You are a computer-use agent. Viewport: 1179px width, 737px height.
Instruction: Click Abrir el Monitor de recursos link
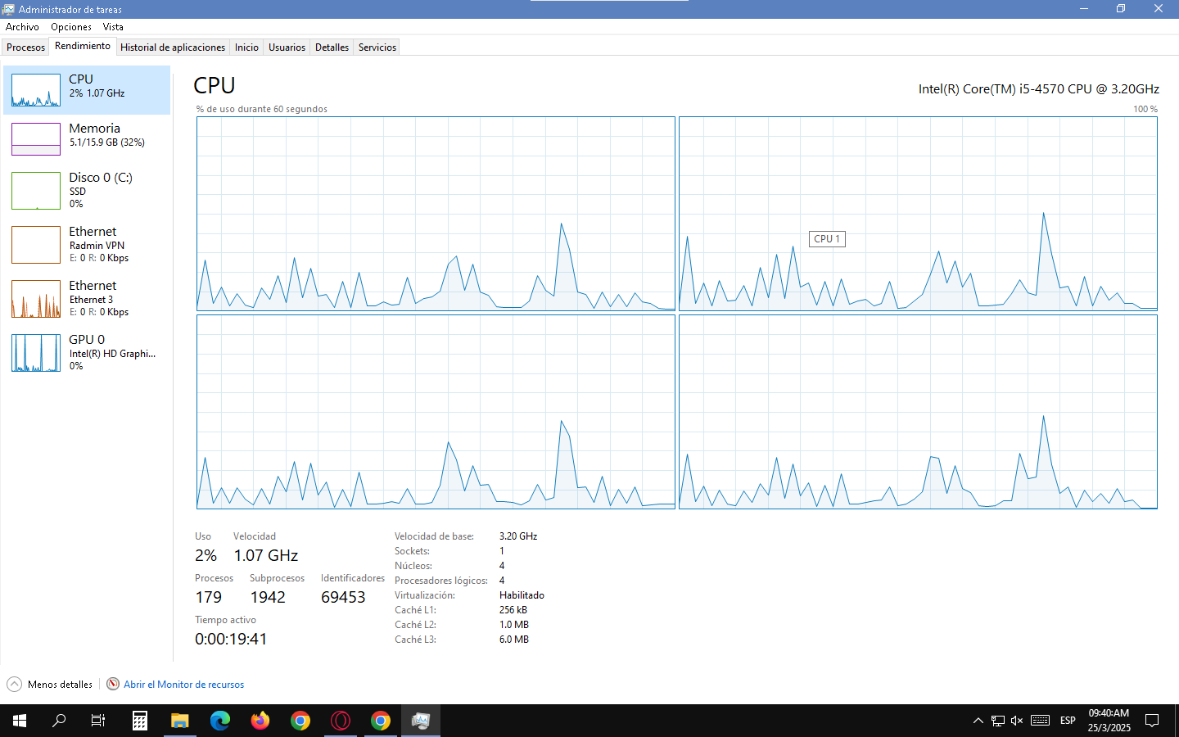point(183,685)
